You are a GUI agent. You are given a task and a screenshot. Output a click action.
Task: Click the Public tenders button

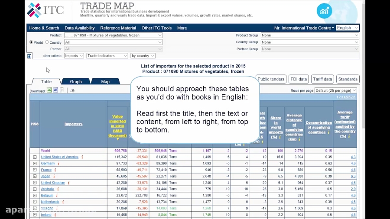click(271, 79)
